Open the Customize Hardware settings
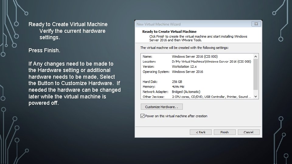The height and width of the screenshot is (164, 292). [x=162, y=107]
